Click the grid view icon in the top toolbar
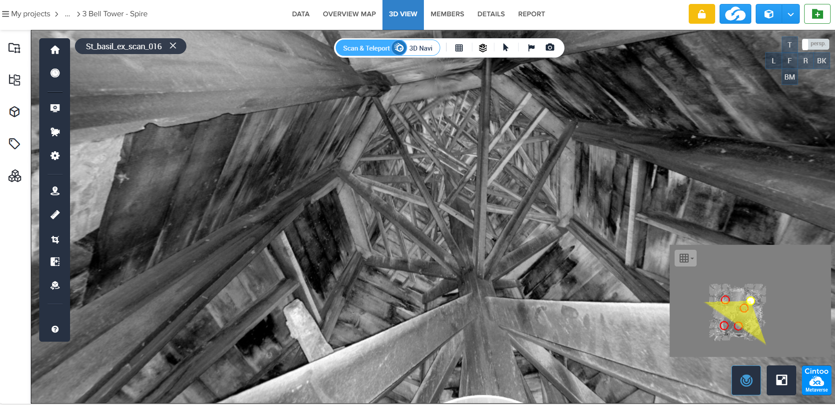This screenshot has height=405, width=835. 459,48
